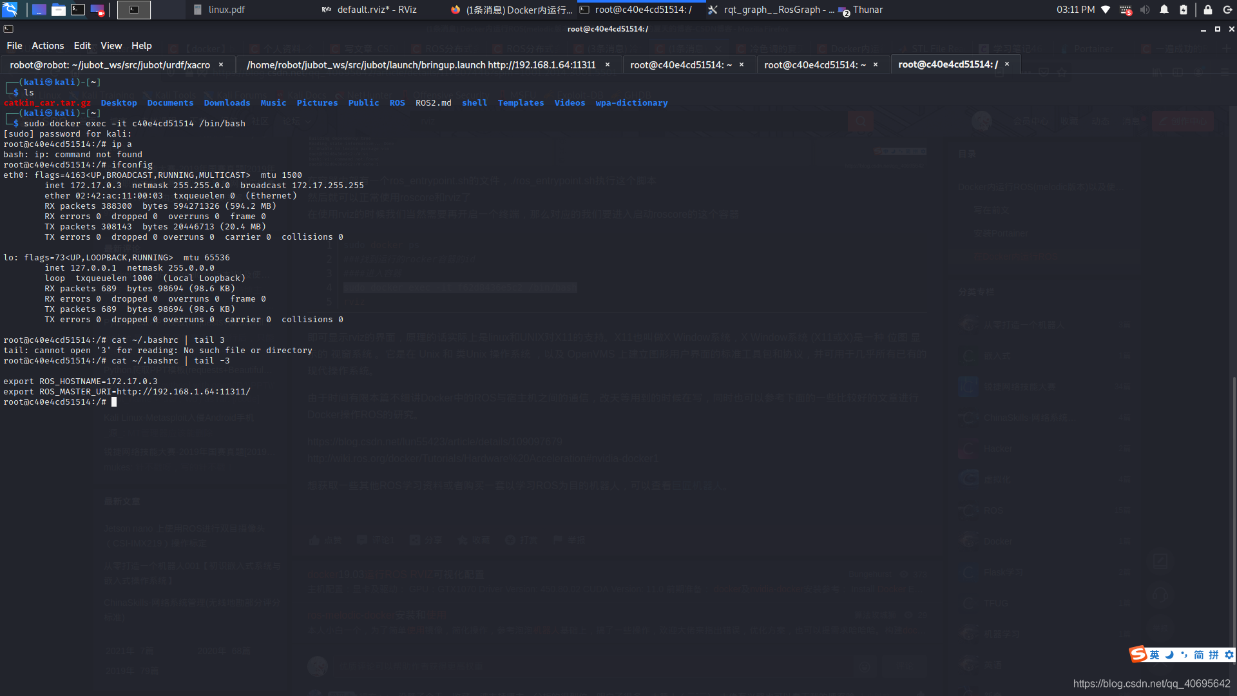This screenshot has height=696, width=1237.
Task: Toggle the muted volume tray icon
Action: [1145, 10]
